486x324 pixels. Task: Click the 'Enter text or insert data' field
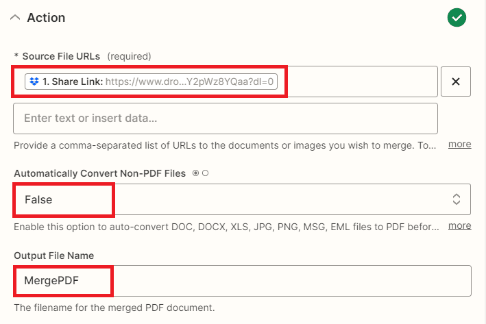pyautogui.click(x=225, y=119)
